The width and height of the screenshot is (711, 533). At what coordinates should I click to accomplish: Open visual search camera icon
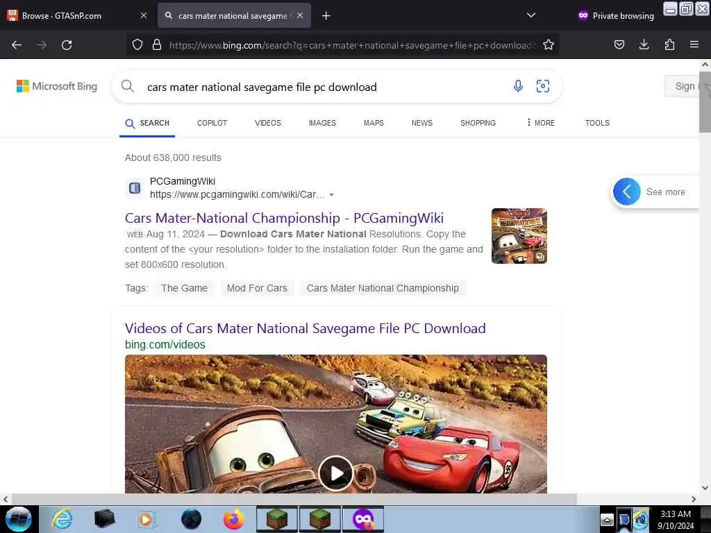[x=543, y=86]
